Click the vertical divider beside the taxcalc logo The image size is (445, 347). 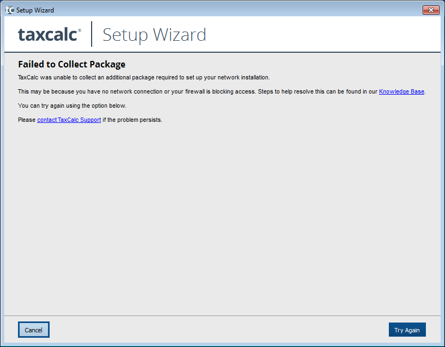coord(92,34)
